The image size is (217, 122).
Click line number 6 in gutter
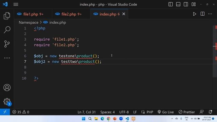25,56
